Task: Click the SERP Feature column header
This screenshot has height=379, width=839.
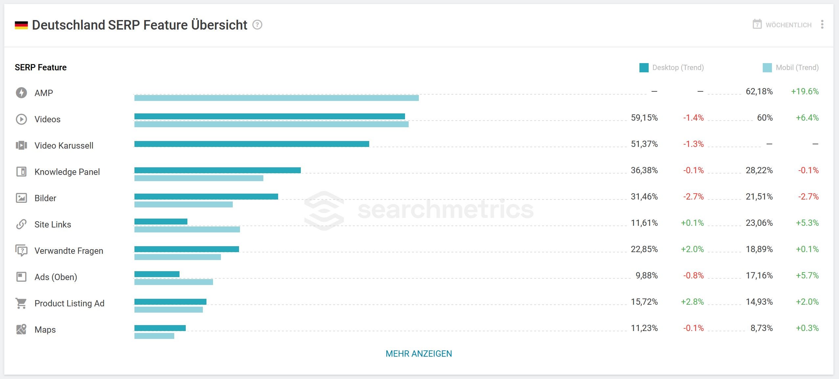Action: [x=41, y=67]
